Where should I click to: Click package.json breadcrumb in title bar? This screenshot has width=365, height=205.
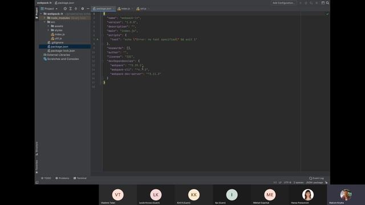click(x=64, y=3)
